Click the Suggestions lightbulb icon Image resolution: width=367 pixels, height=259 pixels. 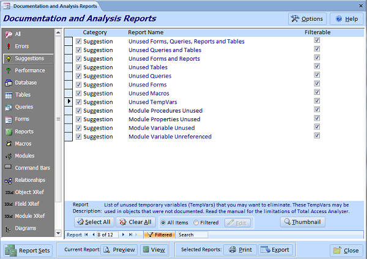[9, 58]
